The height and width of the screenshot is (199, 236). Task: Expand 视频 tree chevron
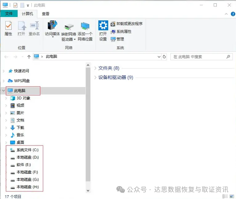click(x=6, y=106)
